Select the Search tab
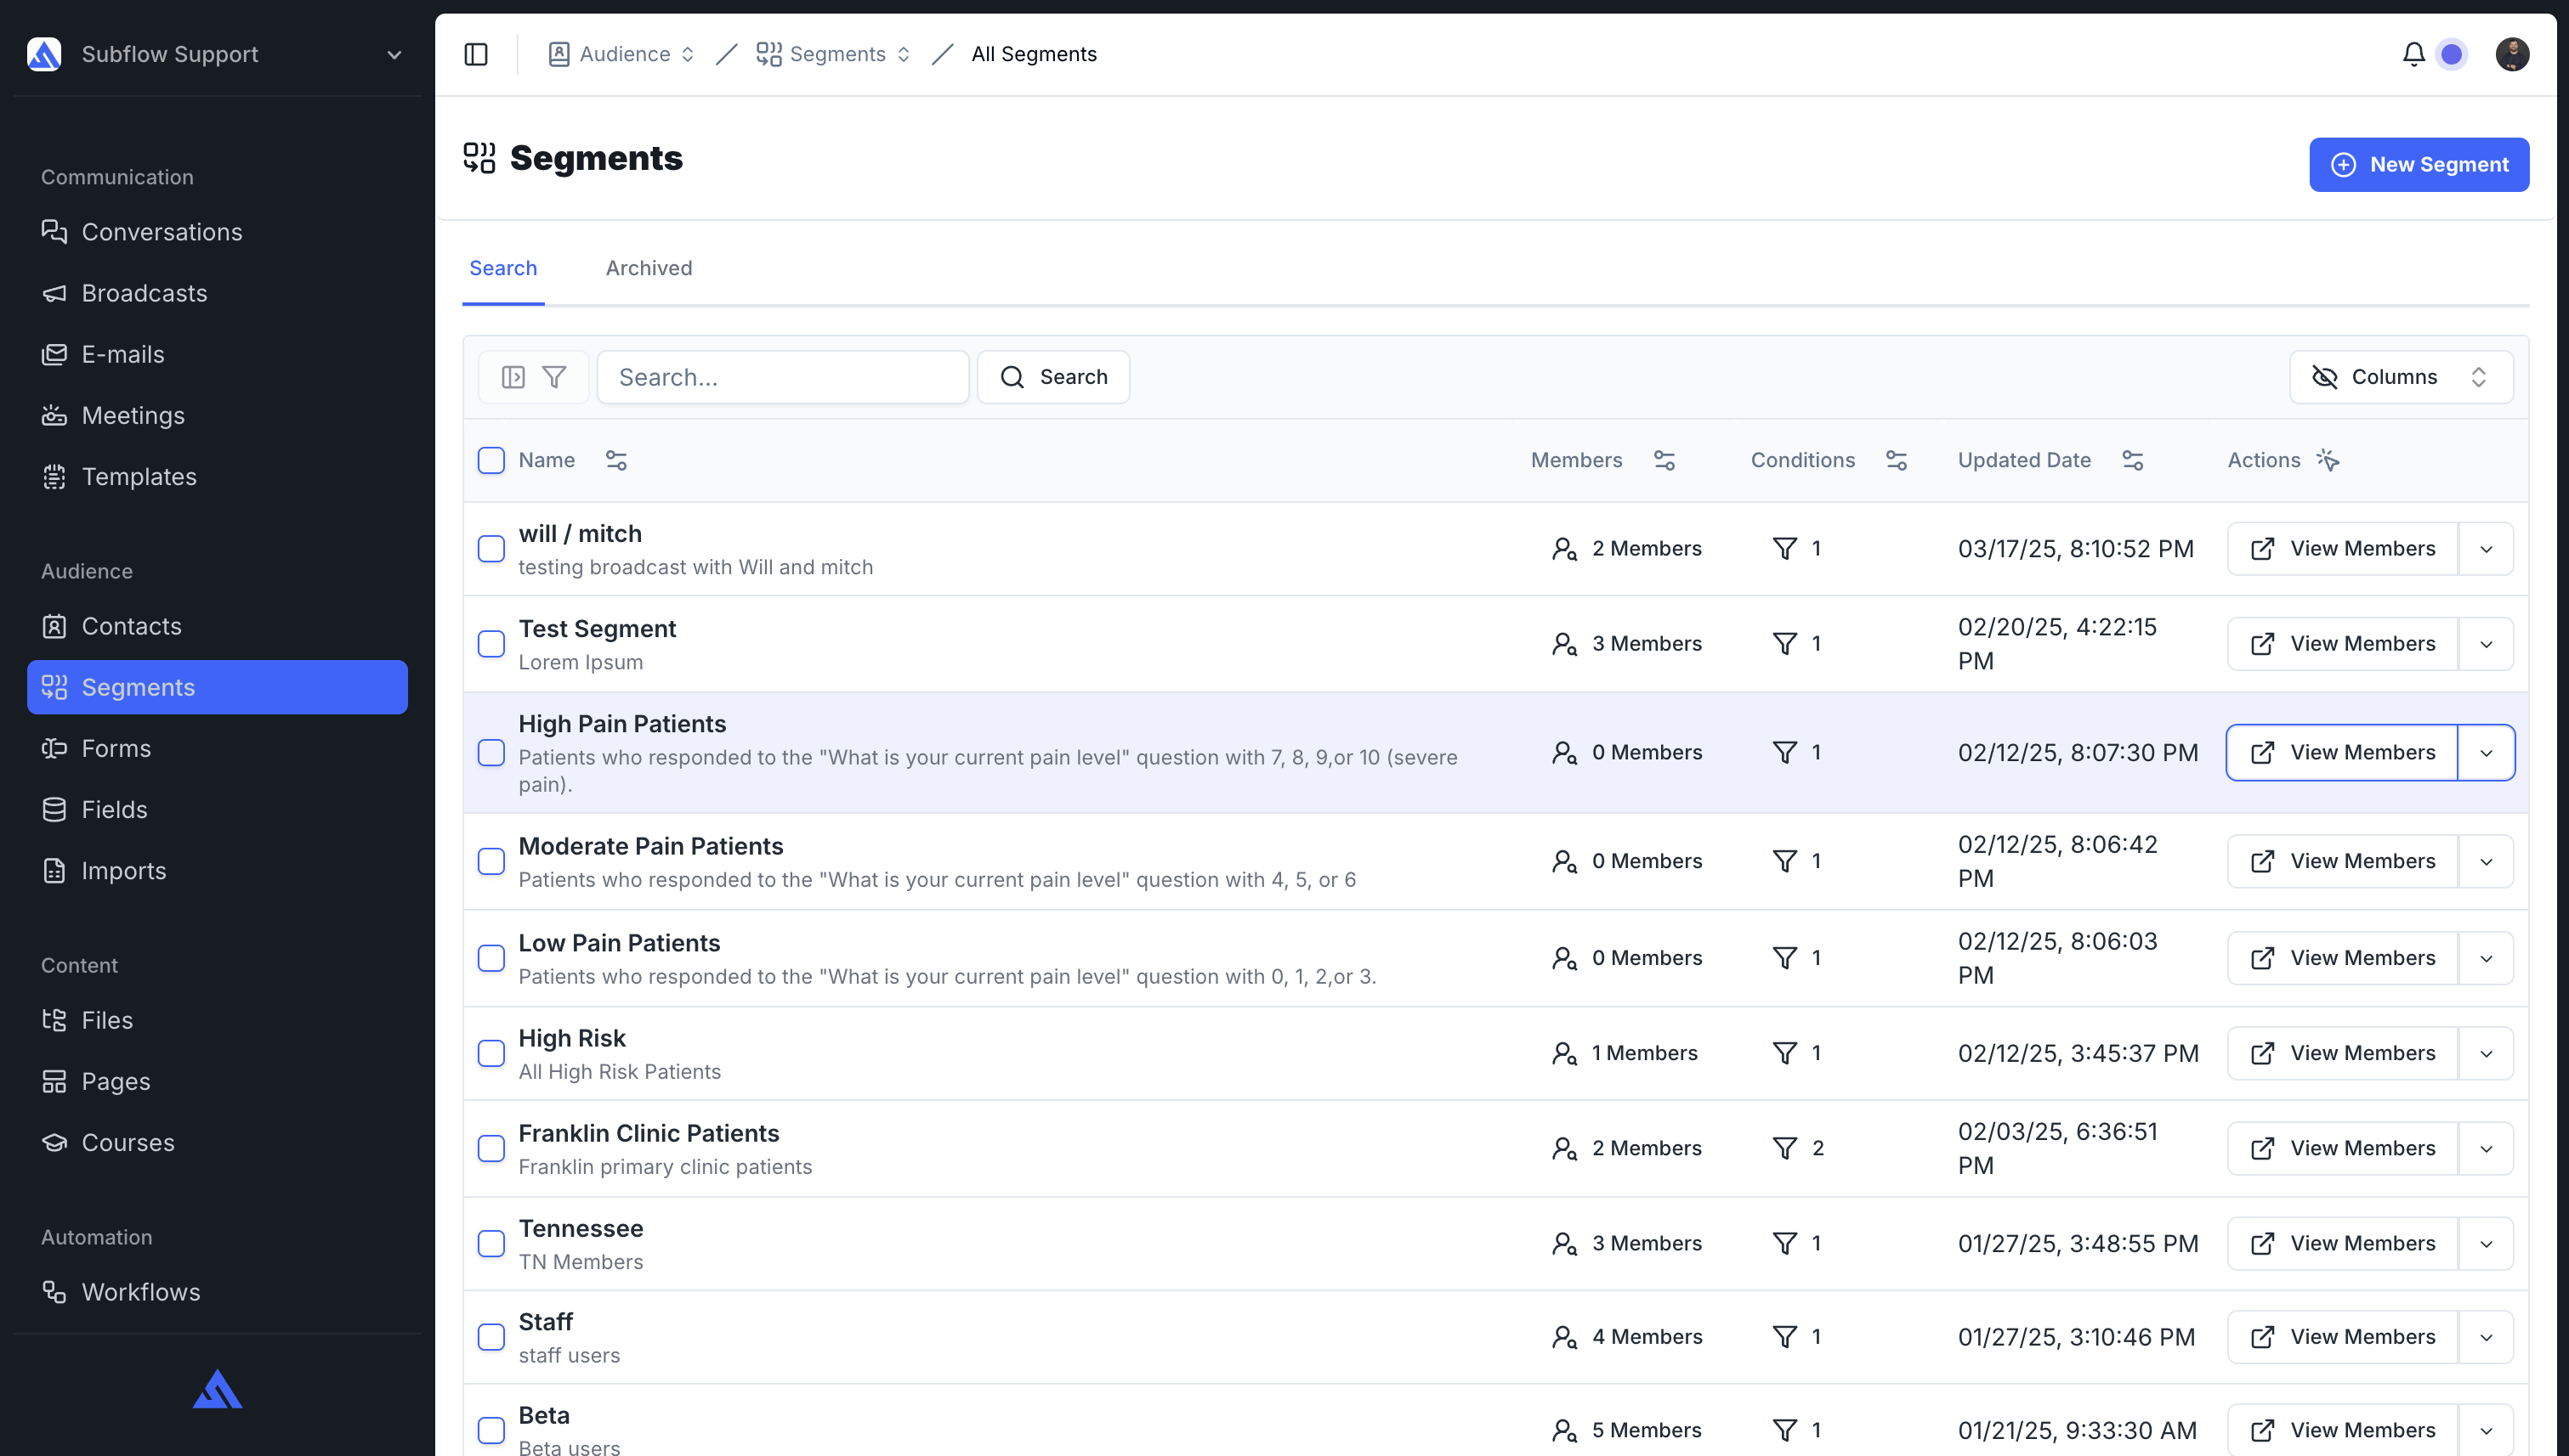Image resolution: width=2569 pixels, height=1456 pixels. 503,268
